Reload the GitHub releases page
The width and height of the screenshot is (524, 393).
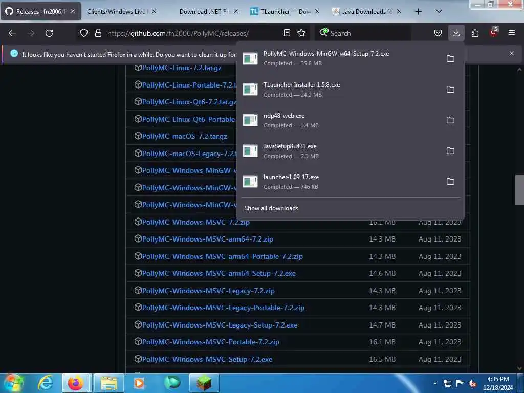coord(49,33)
